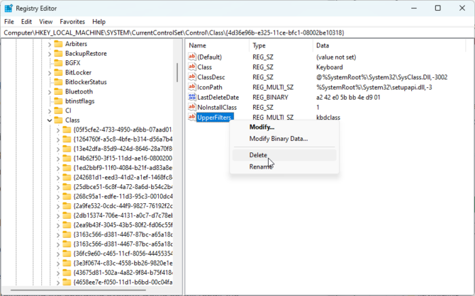
Task: Open the View menu
Action: 45,22
